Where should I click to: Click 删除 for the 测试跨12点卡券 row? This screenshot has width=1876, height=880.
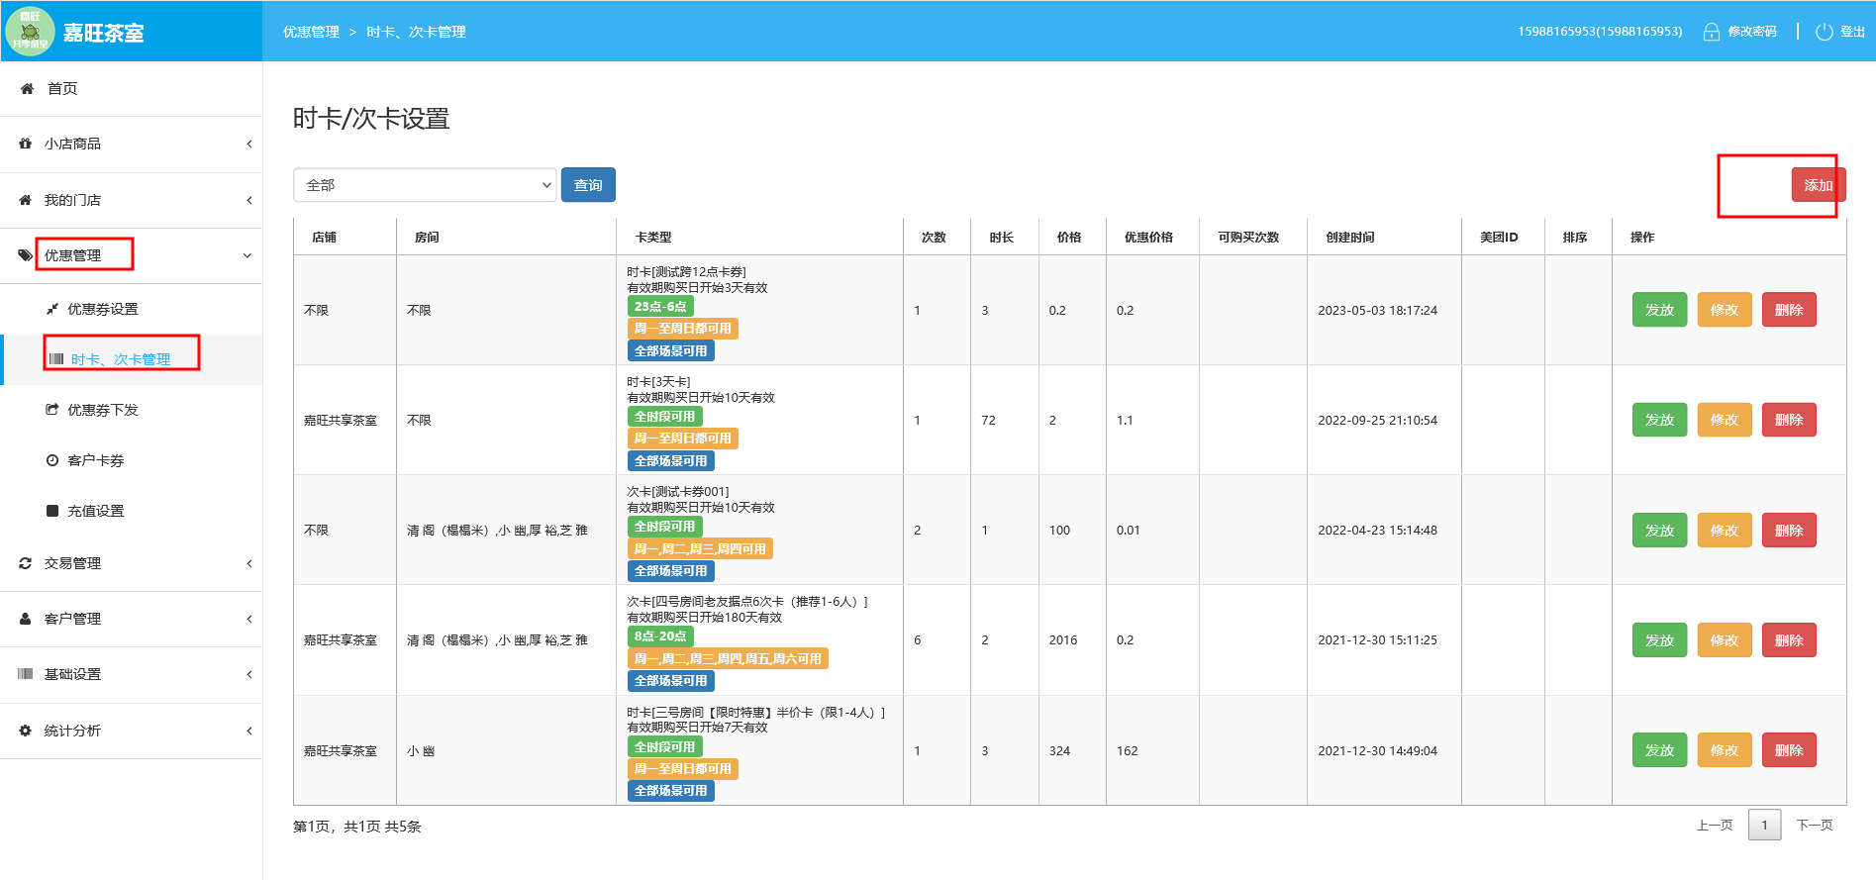1789,310
